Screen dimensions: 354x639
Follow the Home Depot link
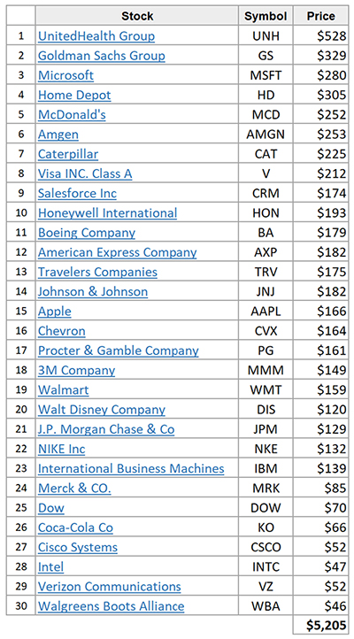(74, 95)
